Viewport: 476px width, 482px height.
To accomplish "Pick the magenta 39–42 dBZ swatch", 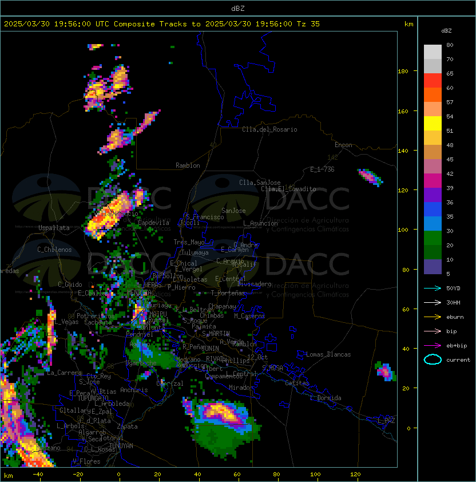I will coord(433,181).
